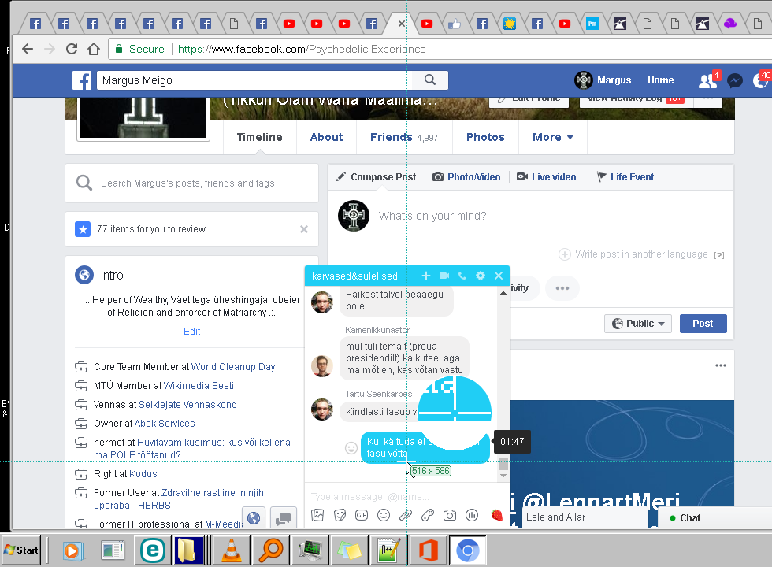Start voice call with phone icon

(x=462, y=276)
